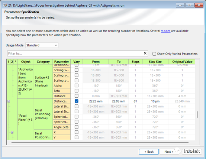Click the vertical scrollbar thumb of table

coord(197,114)
